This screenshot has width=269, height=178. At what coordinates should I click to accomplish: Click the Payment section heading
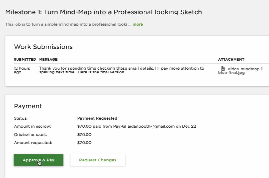(28, 106)
